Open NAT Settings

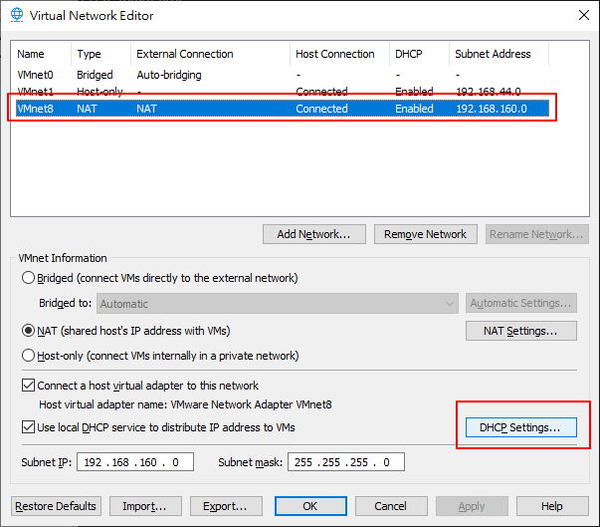pos(521,331)
